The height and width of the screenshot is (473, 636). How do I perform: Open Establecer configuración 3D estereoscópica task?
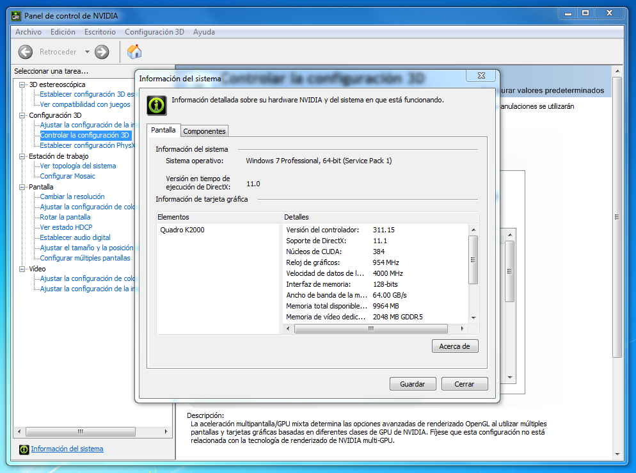(x=87, y=94)
